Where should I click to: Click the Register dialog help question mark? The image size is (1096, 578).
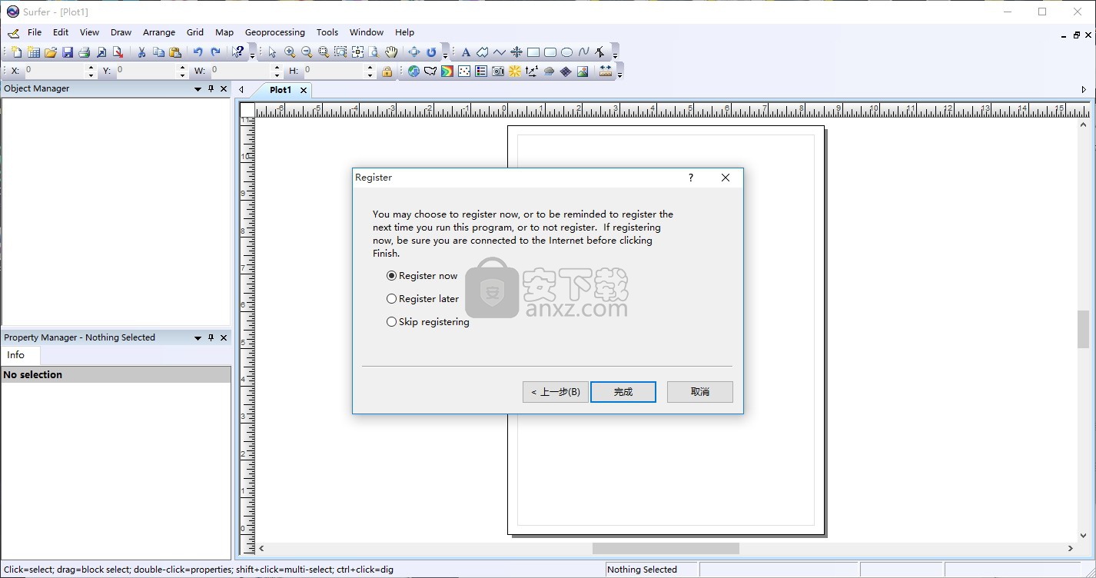690,178
